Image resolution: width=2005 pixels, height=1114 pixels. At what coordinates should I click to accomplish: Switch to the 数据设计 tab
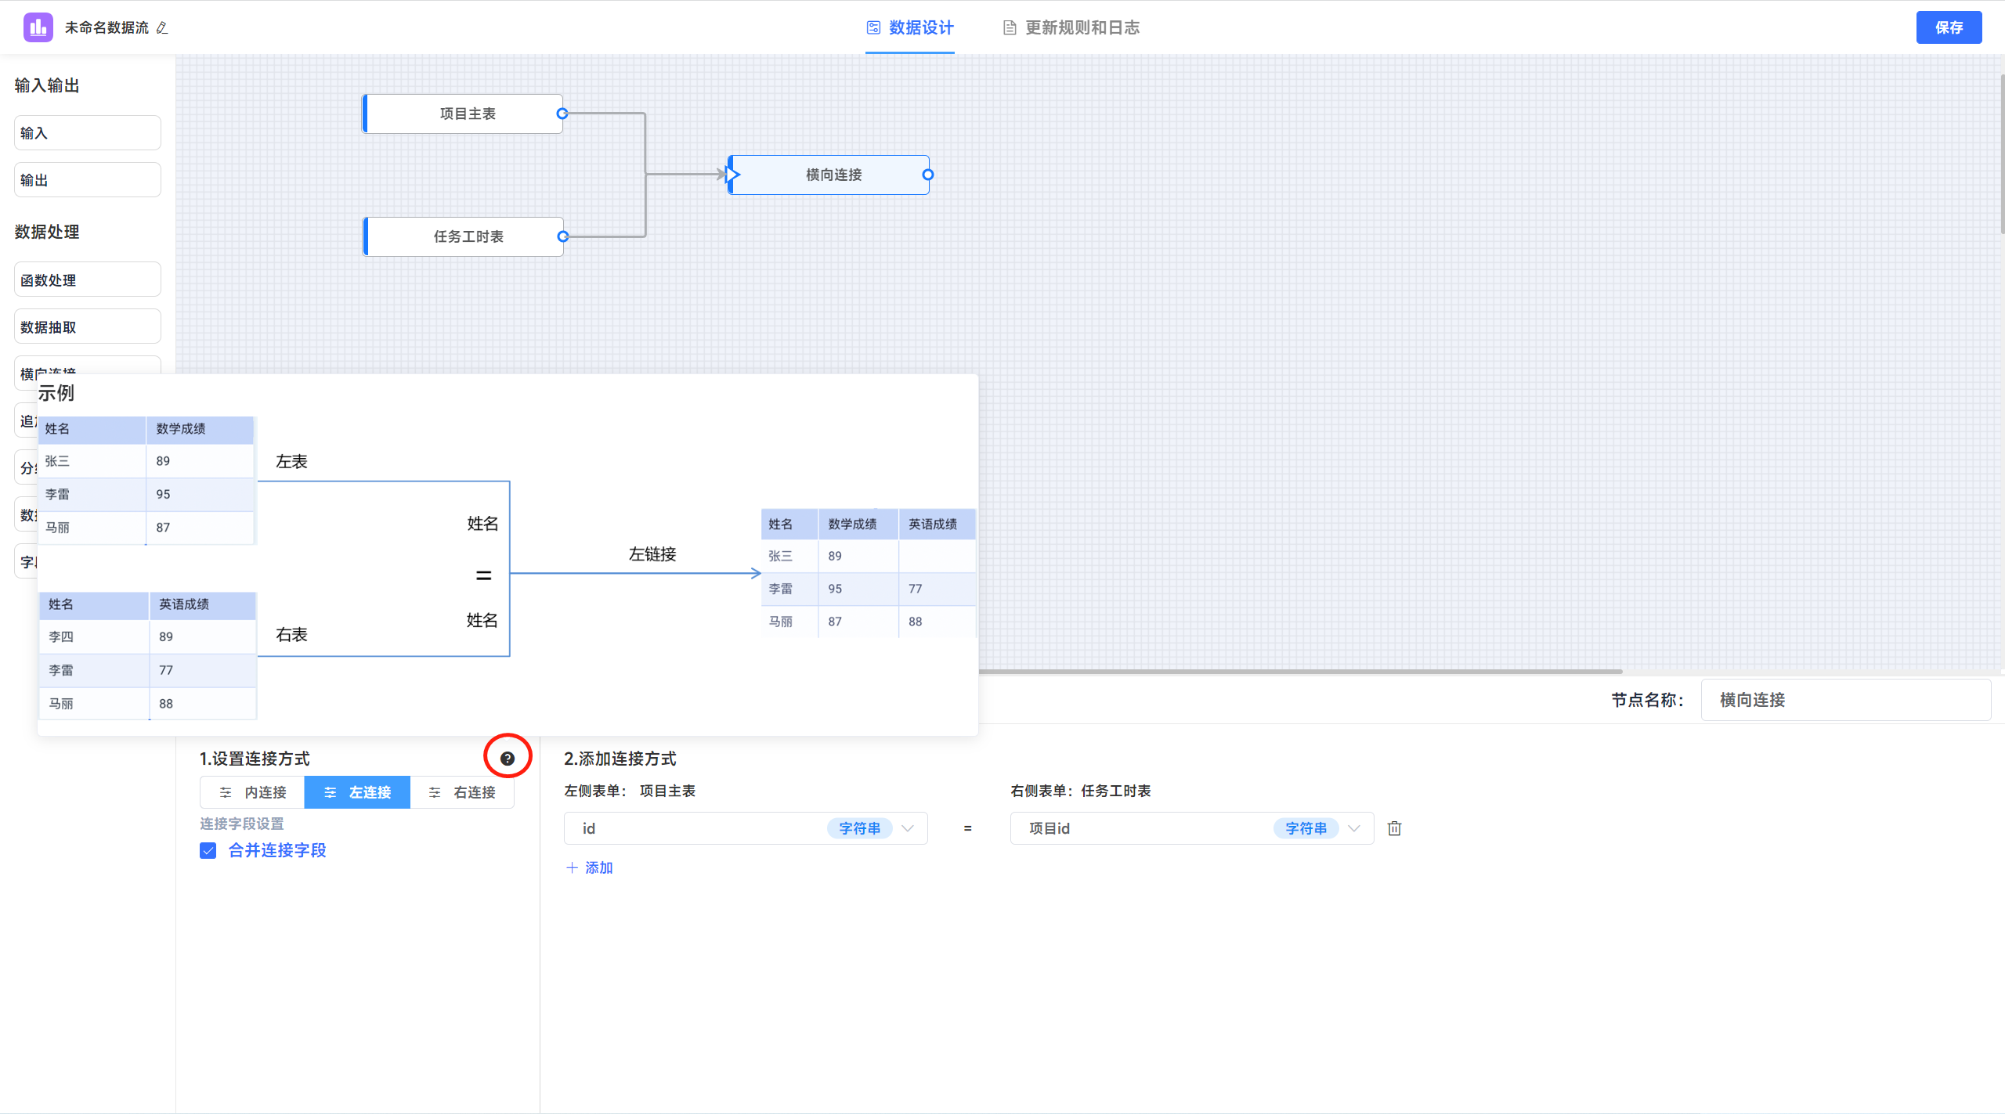[x=910, y=27]
